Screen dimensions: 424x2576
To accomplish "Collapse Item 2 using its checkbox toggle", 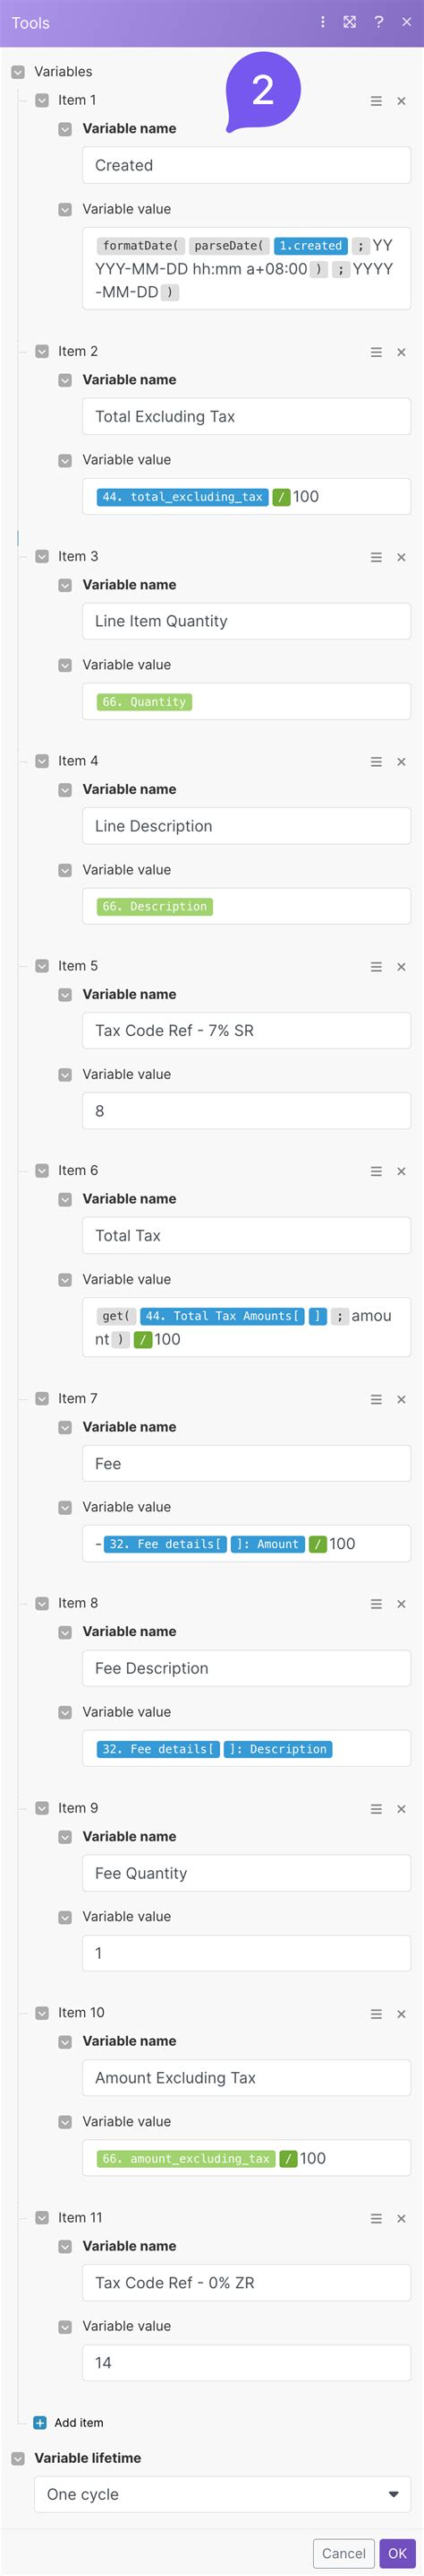I will click(42, 351).
